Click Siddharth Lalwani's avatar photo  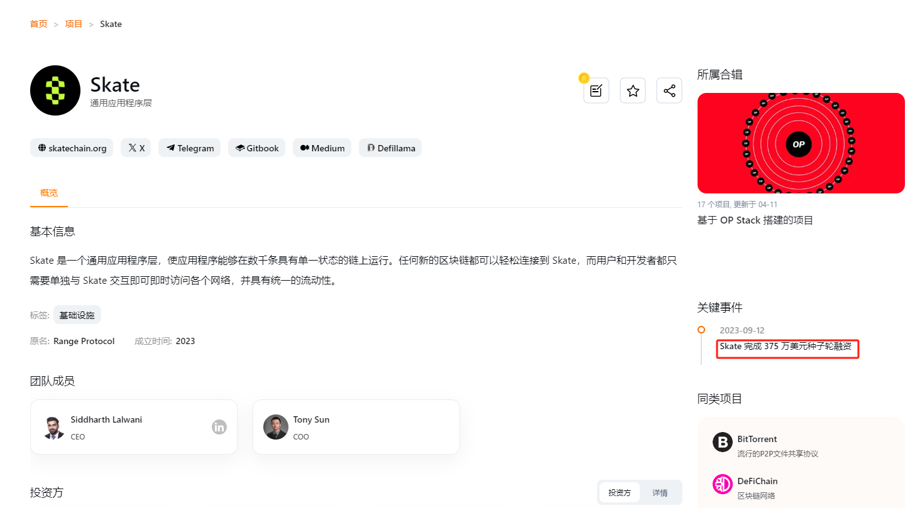(55, 427)
